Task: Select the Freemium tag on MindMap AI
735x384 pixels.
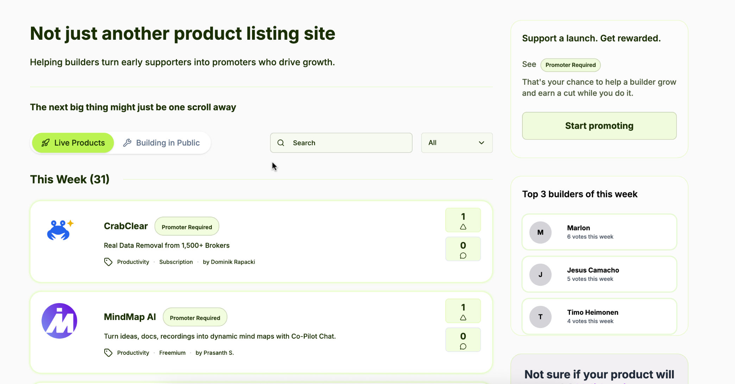Action: (x=172, y=353)
